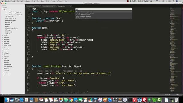This screenshot has width=183, height=103.
Task: Open iTunes music icon in dock
Action: pos(100,100)
